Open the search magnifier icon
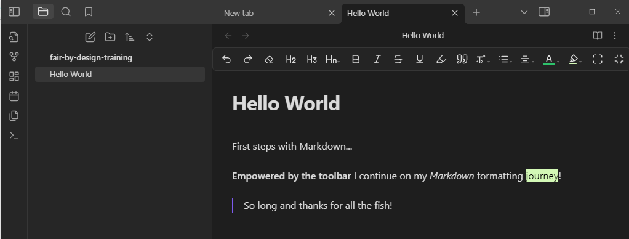The image size is (629, 239). click(66, 12)
